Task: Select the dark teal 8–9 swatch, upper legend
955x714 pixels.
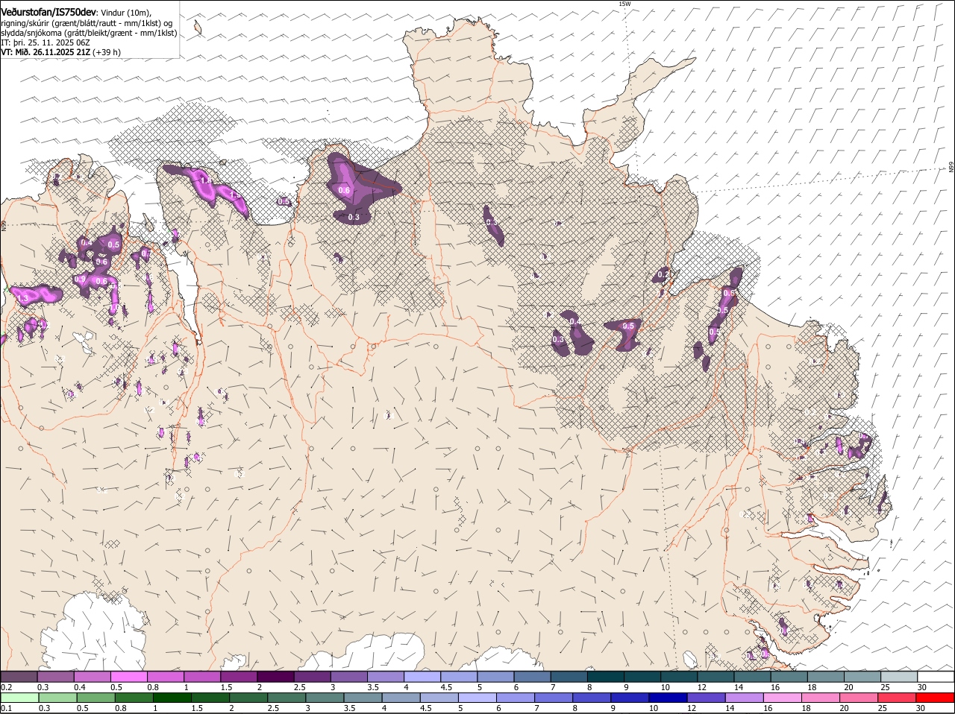Action: click(605, 677)
